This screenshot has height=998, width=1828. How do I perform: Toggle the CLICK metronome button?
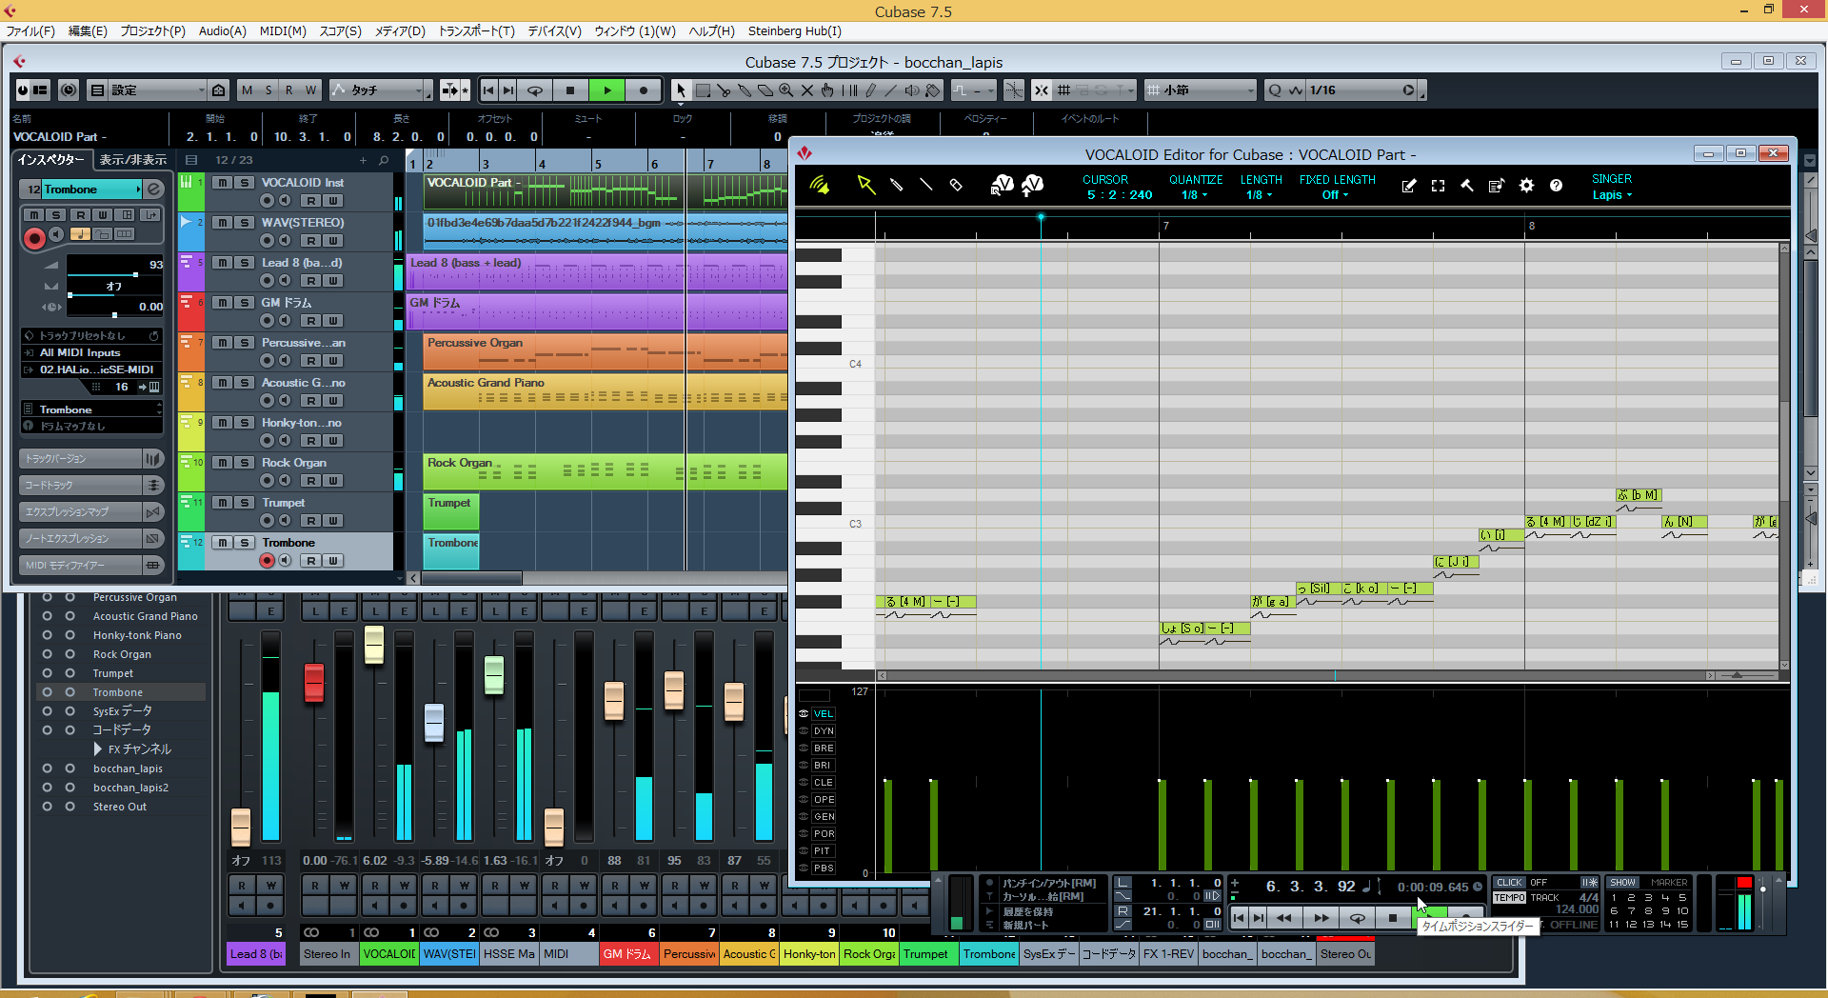click(1509, 883)
